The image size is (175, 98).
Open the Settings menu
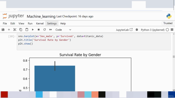pyautogui.click(x=52, y=24)
